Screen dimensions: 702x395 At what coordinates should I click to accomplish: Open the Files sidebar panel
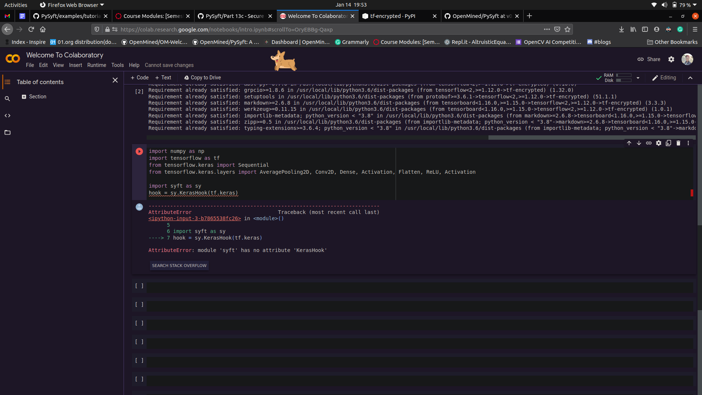coord(7,132)
